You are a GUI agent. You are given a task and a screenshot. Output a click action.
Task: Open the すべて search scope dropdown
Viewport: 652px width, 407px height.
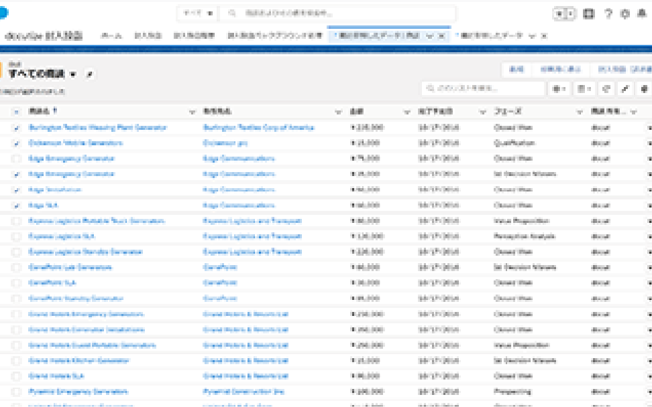[198, 13]
